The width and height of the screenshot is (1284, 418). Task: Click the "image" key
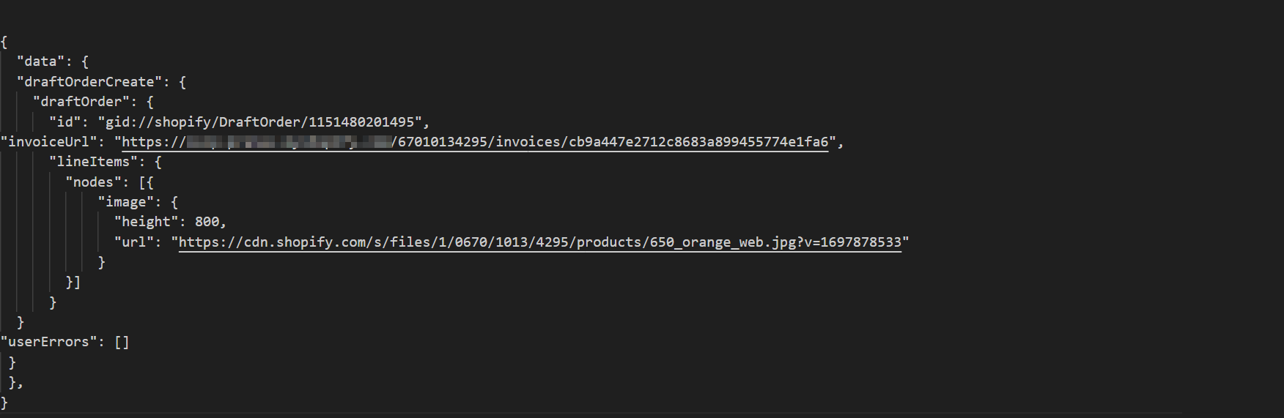coord(125,202)
